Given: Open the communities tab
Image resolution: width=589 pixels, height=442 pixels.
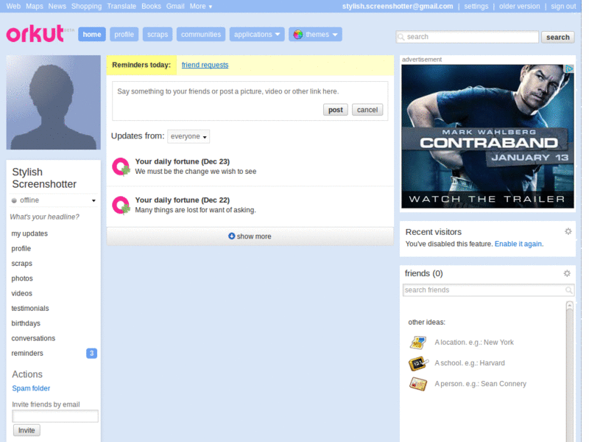Looking at the screenshot, I should (201, 34).
